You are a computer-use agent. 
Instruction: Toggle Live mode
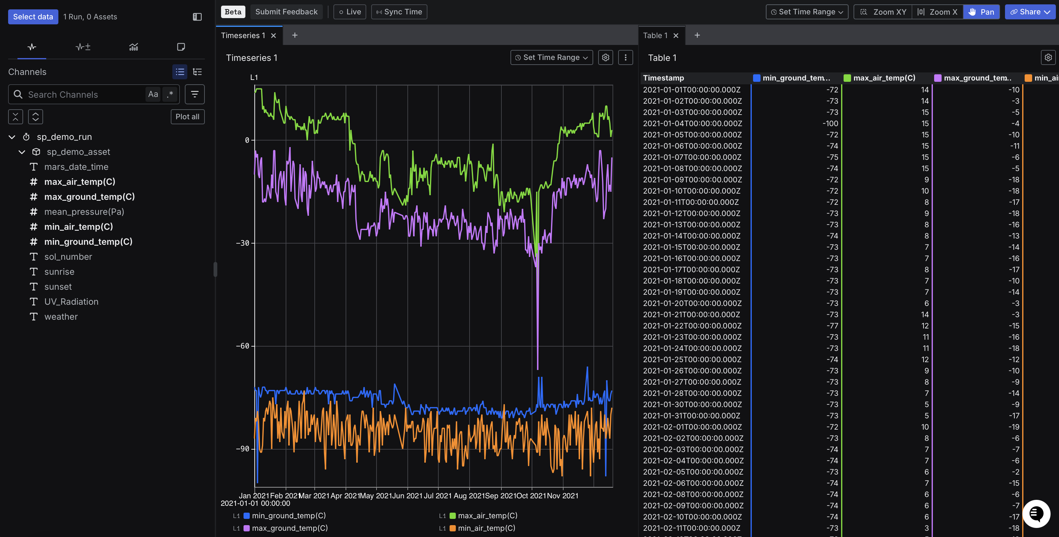350,12
